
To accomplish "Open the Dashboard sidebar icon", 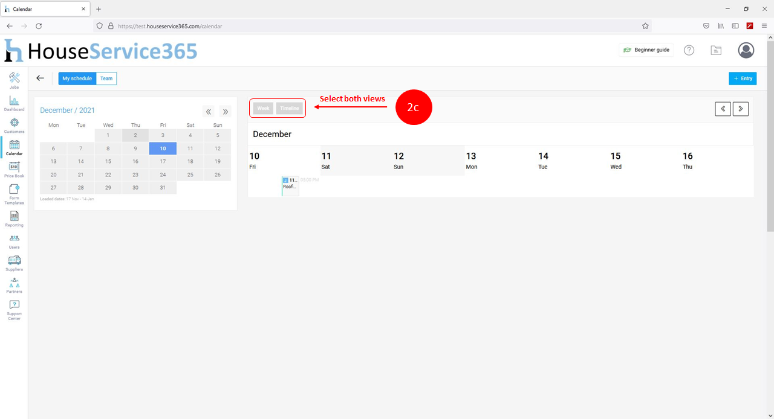I will click(15, 103).
